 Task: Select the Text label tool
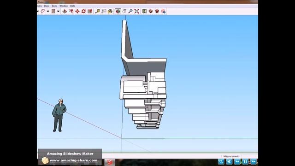pos(104,11)
